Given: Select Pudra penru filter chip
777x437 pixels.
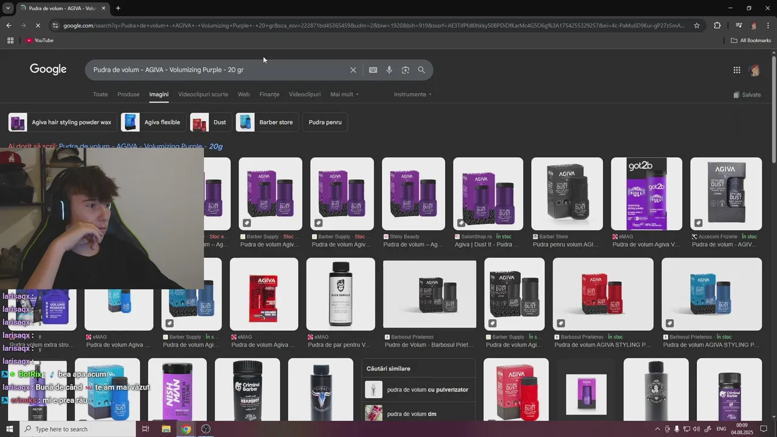Looking at the screenshot, I should (325, 122).
